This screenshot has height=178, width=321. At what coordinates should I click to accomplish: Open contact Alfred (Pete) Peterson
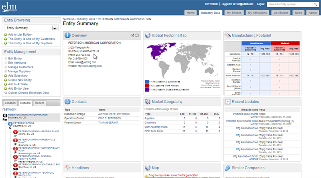[x=114, y=114]
